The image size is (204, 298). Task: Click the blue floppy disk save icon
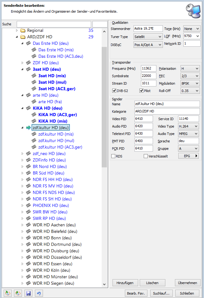tap(28, 293)
